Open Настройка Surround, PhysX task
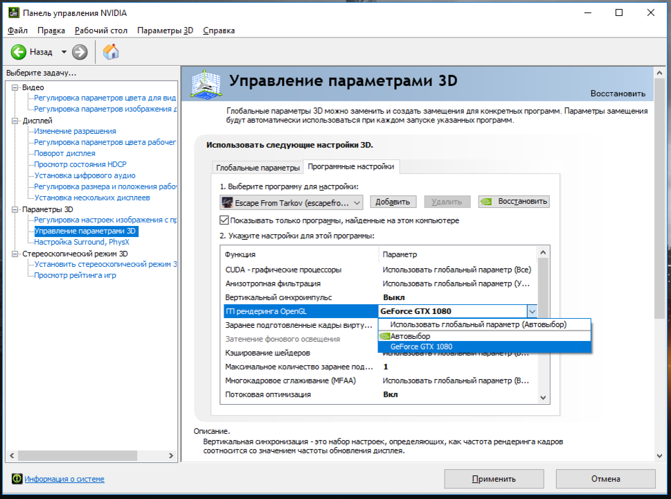671x499 pixels. click(x=81, y=242)
